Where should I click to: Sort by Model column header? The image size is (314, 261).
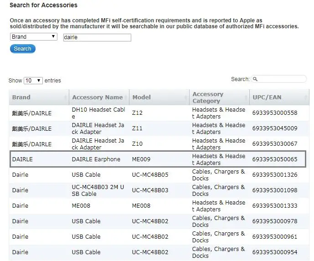coord(159,97)
